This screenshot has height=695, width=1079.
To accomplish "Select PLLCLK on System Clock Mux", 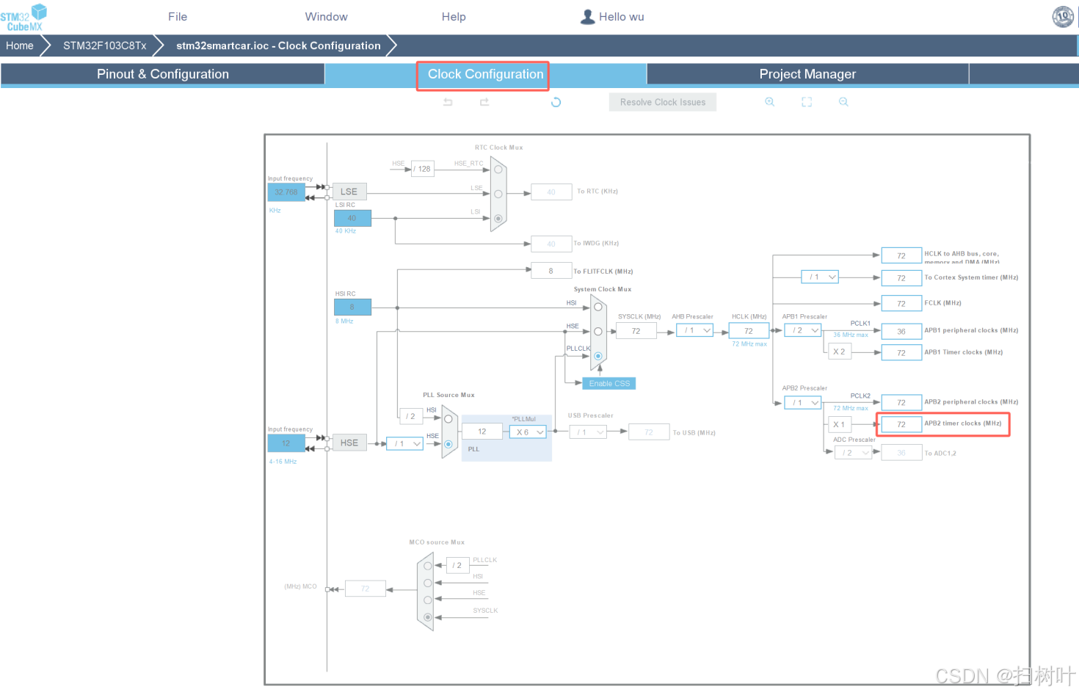I will pos(598,356).
